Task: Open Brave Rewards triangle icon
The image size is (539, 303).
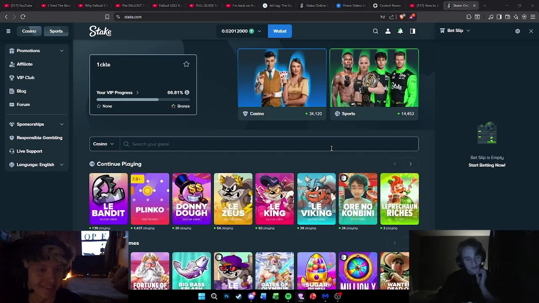Action: point(412,17)
